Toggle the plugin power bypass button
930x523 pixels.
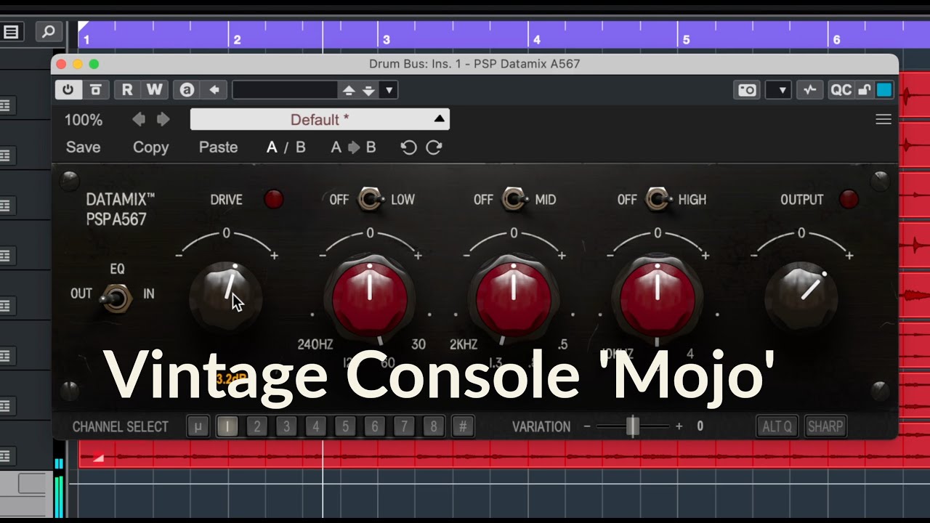(68, 90)
